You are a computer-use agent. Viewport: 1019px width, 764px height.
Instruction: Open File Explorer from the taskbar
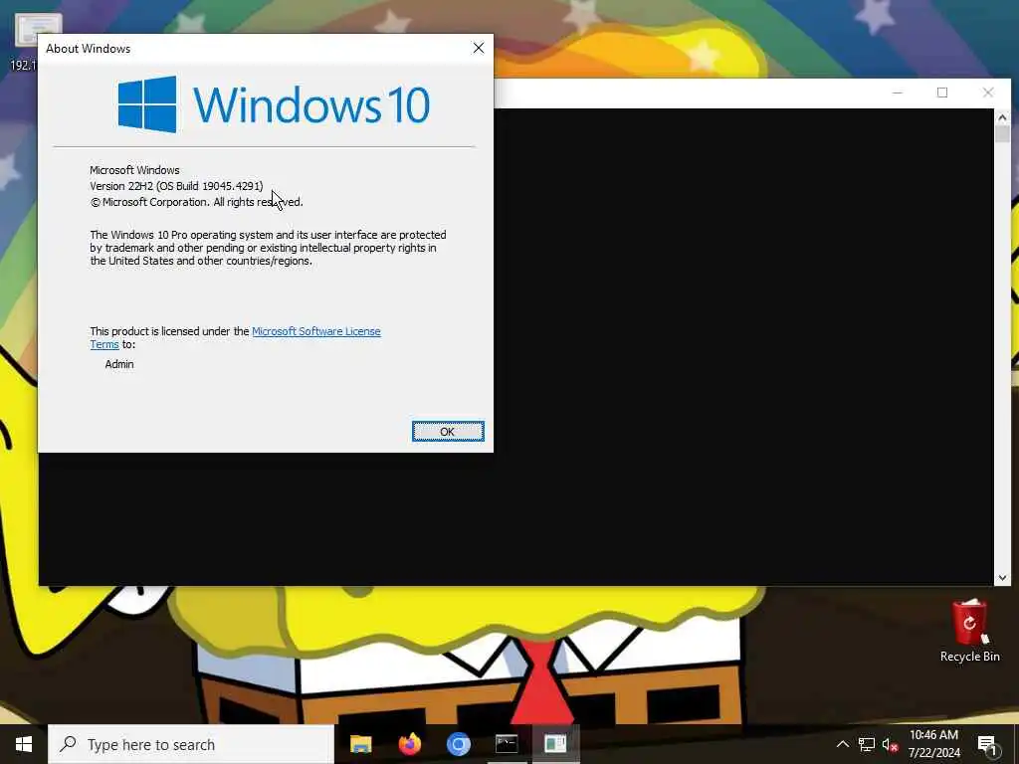click(x=360, y=744)
